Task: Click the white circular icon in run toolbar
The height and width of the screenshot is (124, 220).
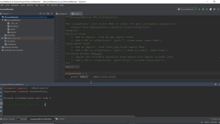Action: pyautogui.click(x=211, y=9)
